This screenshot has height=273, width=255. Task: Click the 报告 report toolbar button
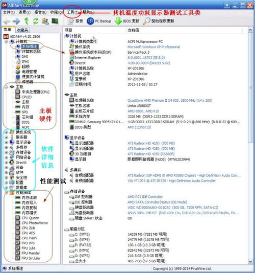75,21
